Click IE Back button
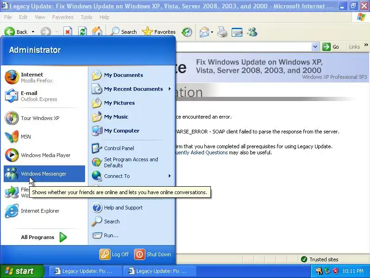 [16, 32]
